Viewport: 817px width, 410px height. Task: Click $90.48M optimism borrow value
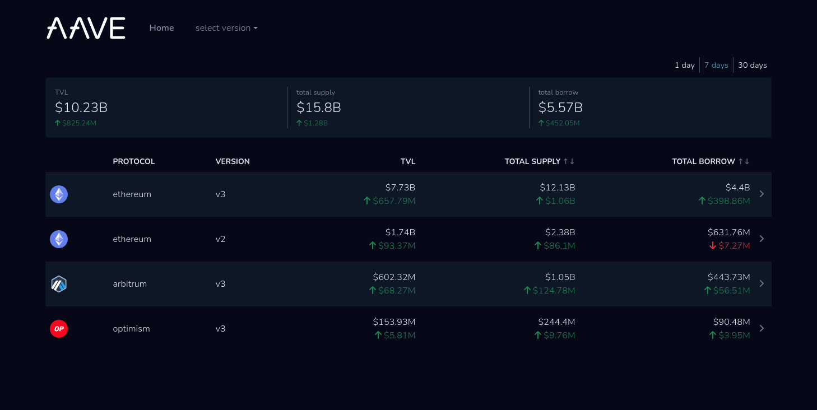click(731, 322)
